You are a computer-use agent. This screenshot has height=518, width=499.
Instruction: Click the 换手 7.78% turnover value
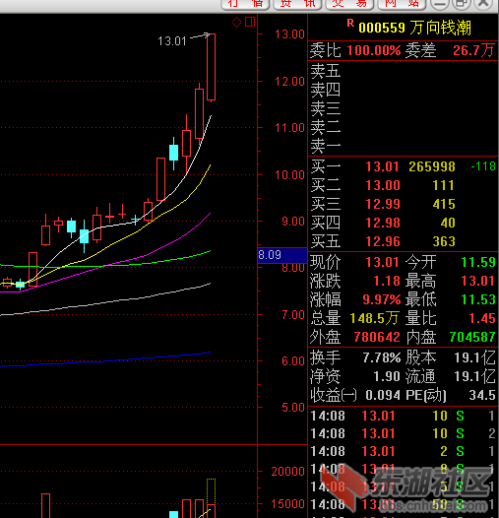[382, 357]
